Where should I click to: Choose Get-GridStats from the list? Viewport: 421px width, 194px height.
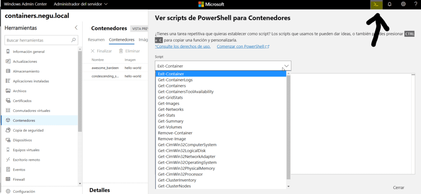click(221, 98)
